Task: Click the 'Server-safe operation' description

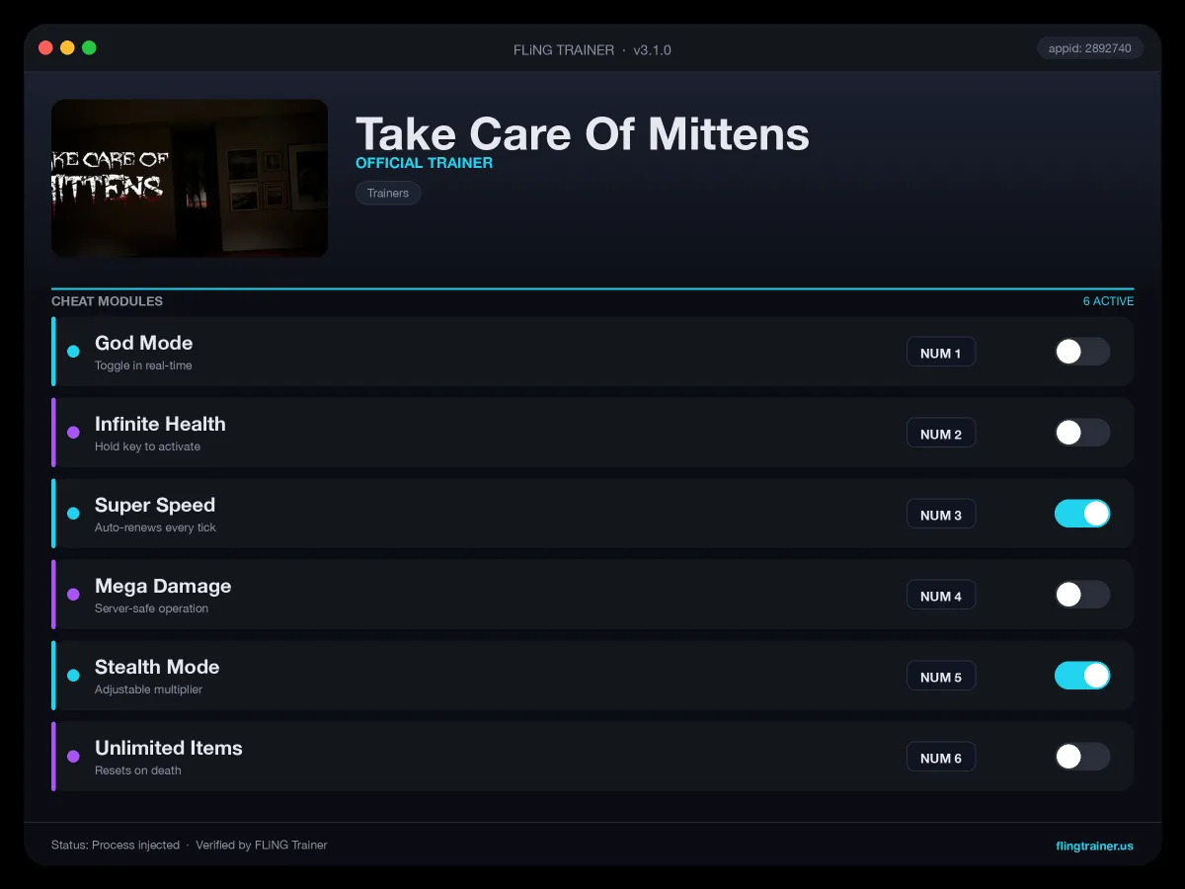Action: coord(151,608)
